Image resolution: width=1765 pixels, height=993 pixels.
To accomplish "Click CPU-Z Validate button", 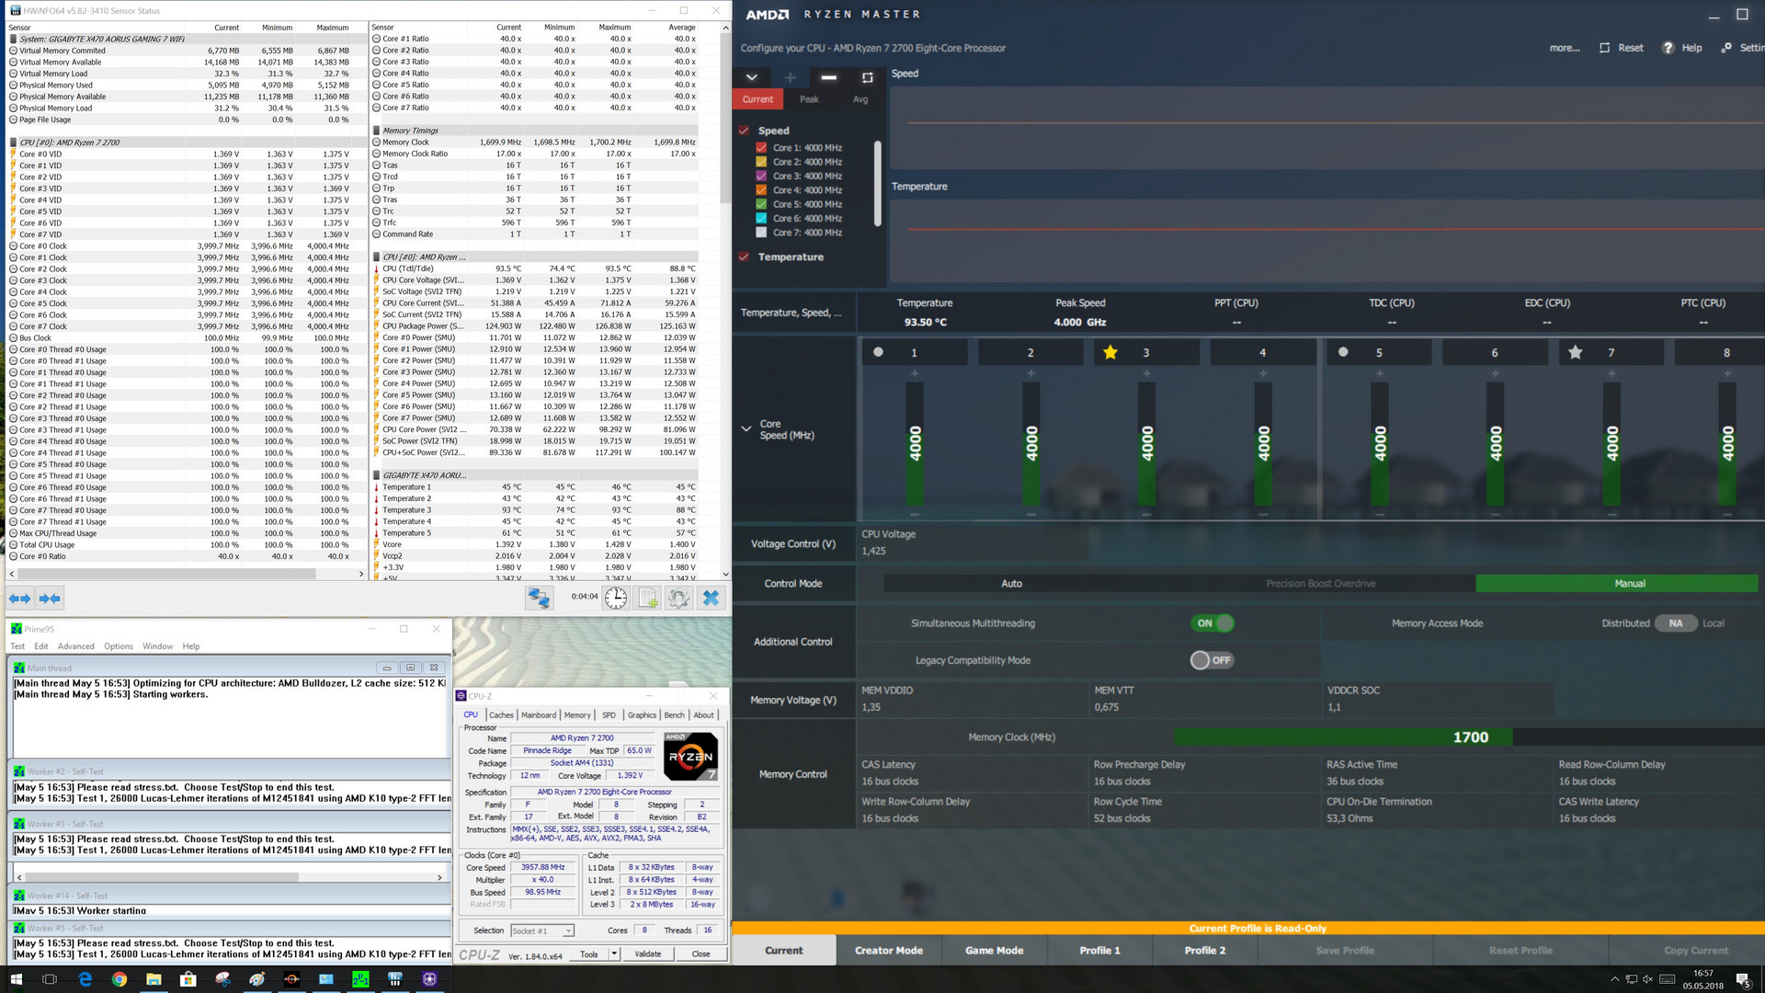I will point(647,954).
